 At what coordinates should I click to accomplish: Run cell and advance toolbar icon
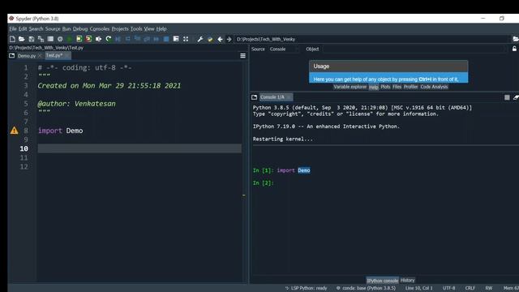(88, 39)
